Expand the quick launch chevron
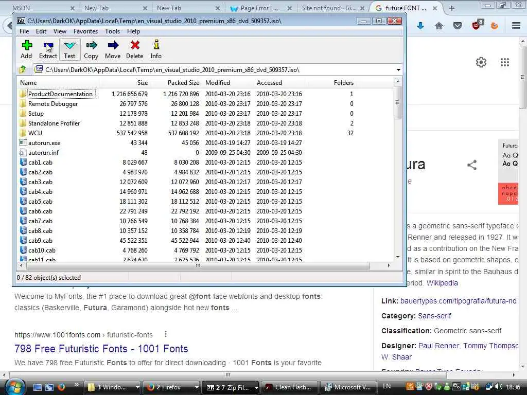This screenshot has height=395, width=527. 76,385
